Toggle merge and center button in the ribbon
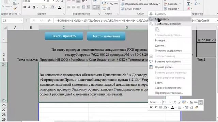 click(95, 7)
